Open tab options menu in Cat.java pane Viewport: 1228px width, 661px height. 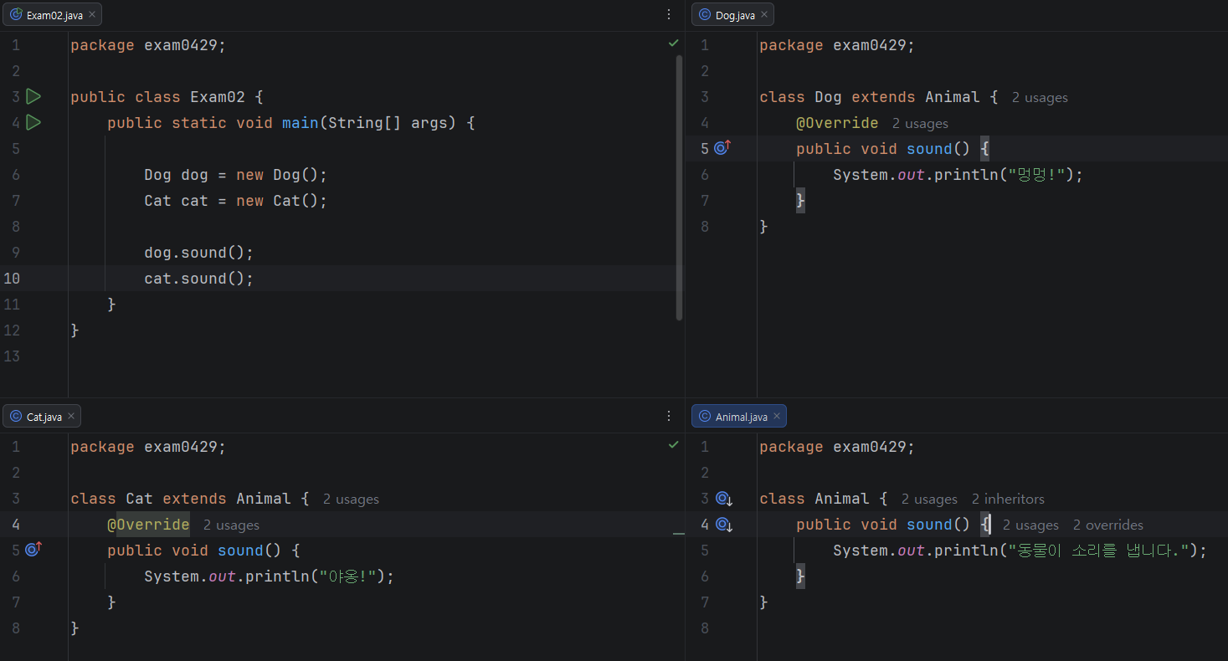(669, 416)
